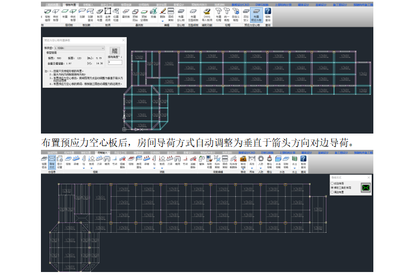Expand the 删除 dropdown arrow in top ribbon
Viewport: 399px width, 278px height.
(163, 21)
